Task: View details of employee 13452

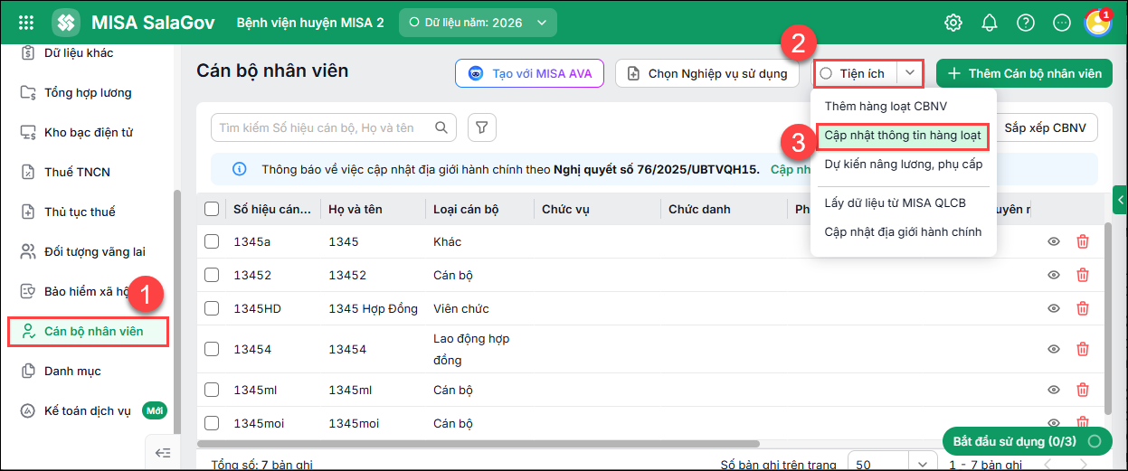Action: coord(1053,275)
